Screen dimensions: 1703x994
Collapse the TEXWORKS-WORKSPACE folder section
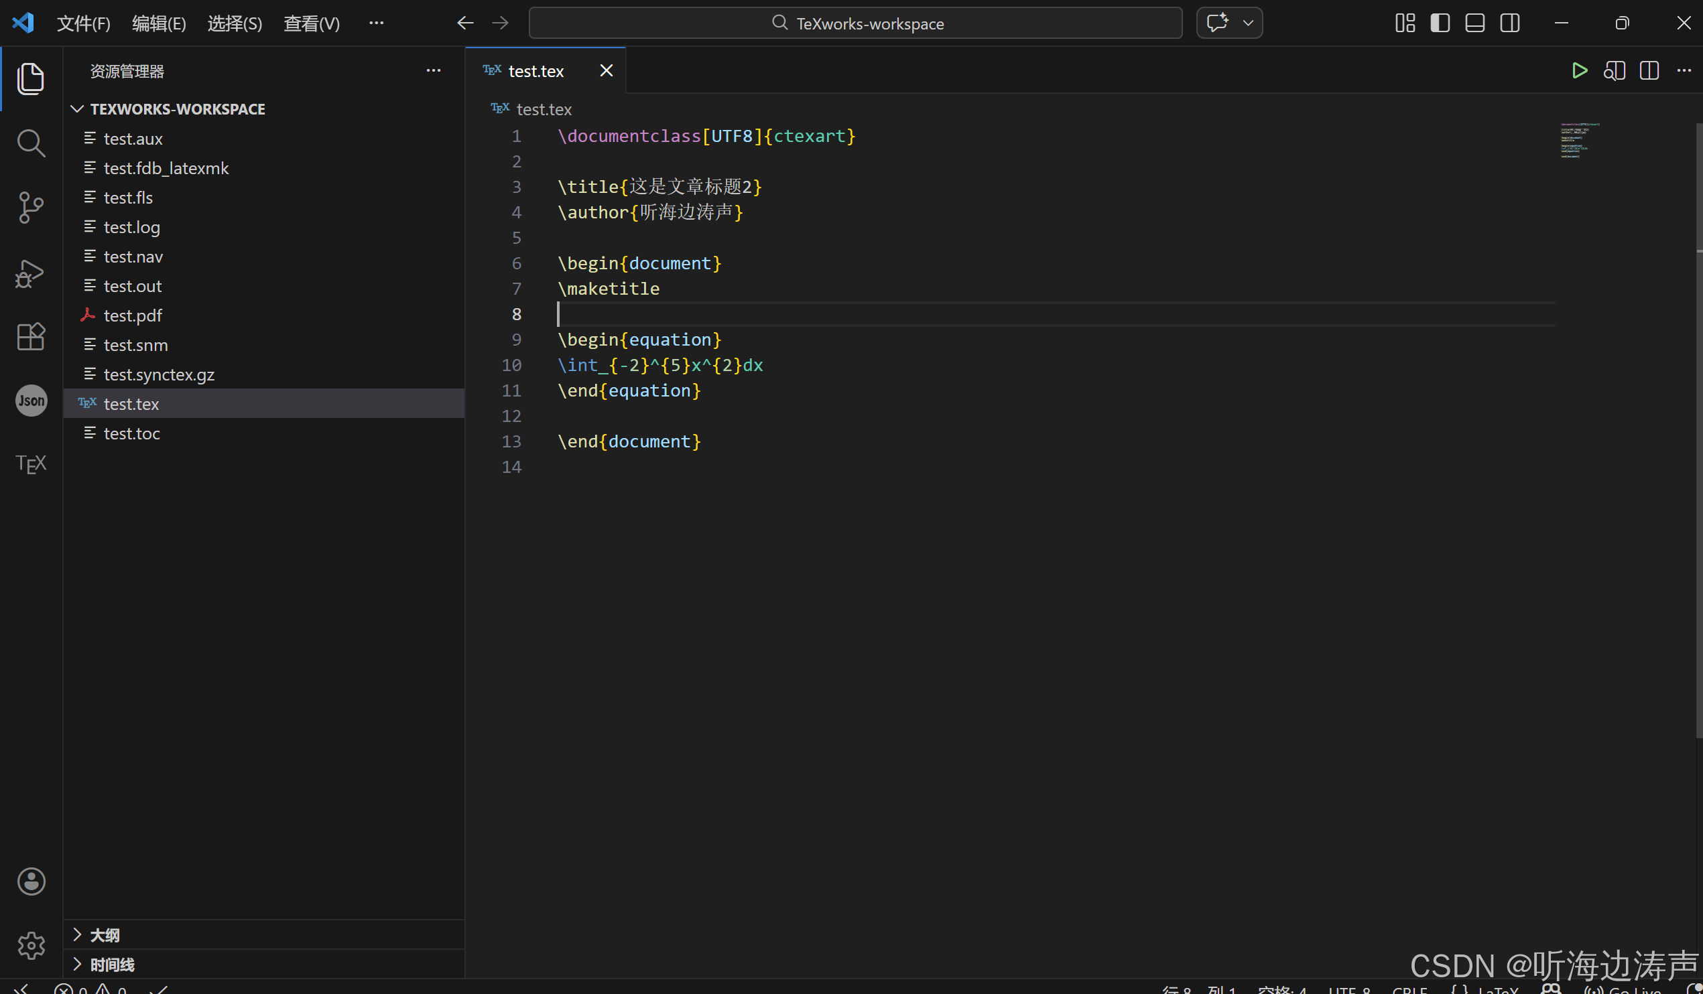click(265, 109)
